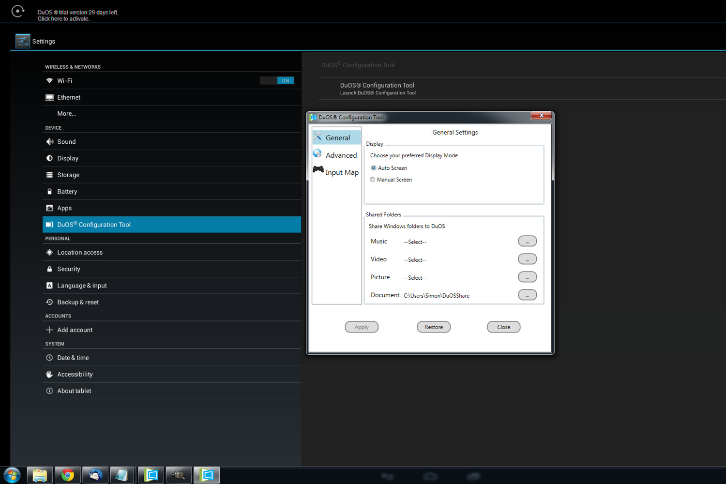Select DuOS Configuration Tool sidebar icon
This screenshot has height=484, width=726.
click(x=49, y=225)
